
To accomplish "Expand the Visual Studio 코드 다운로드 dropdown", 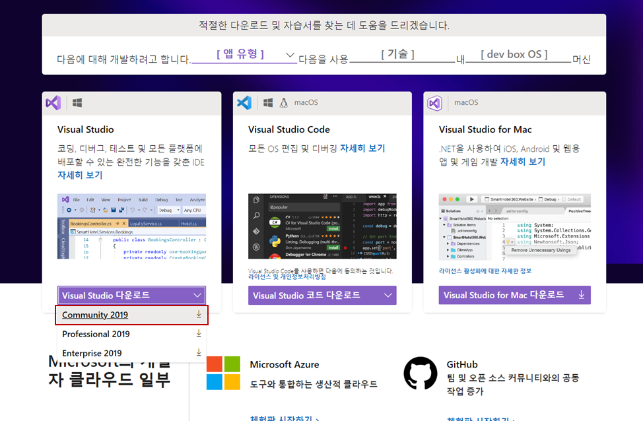I will (x=322, y=295).
